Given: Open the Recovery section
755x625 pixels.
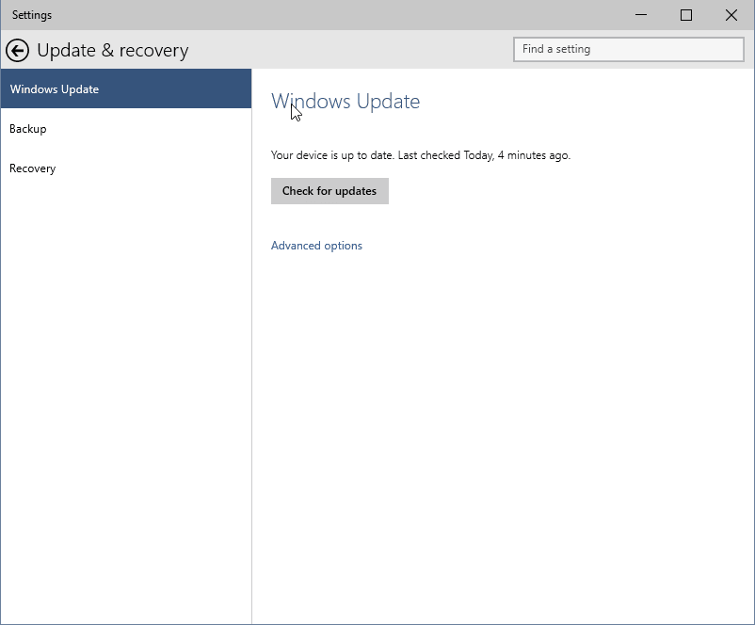Looking at the screenshot, I should pos(125,168).
